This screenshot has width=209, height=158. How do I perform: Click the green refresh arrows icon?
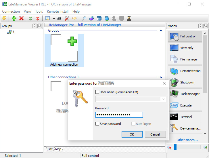[x=31, y=18]
